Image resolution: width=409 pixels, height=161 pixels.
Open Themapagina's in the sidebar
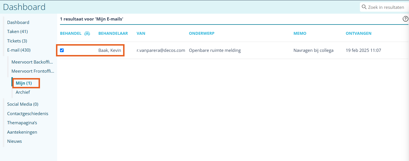click(22, 123)
